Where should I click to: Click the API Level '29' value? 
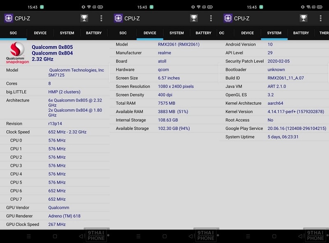coord(270,53)
